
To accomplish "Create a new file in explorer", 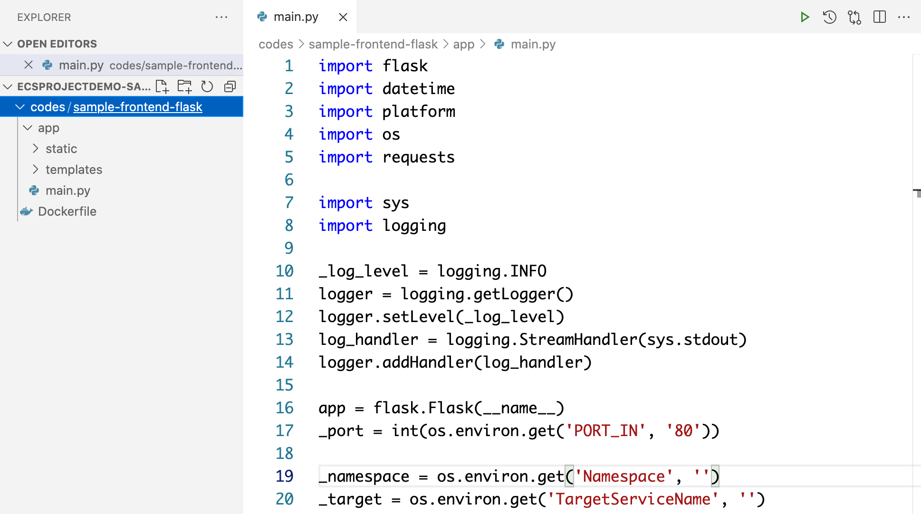I will point(162,86).
